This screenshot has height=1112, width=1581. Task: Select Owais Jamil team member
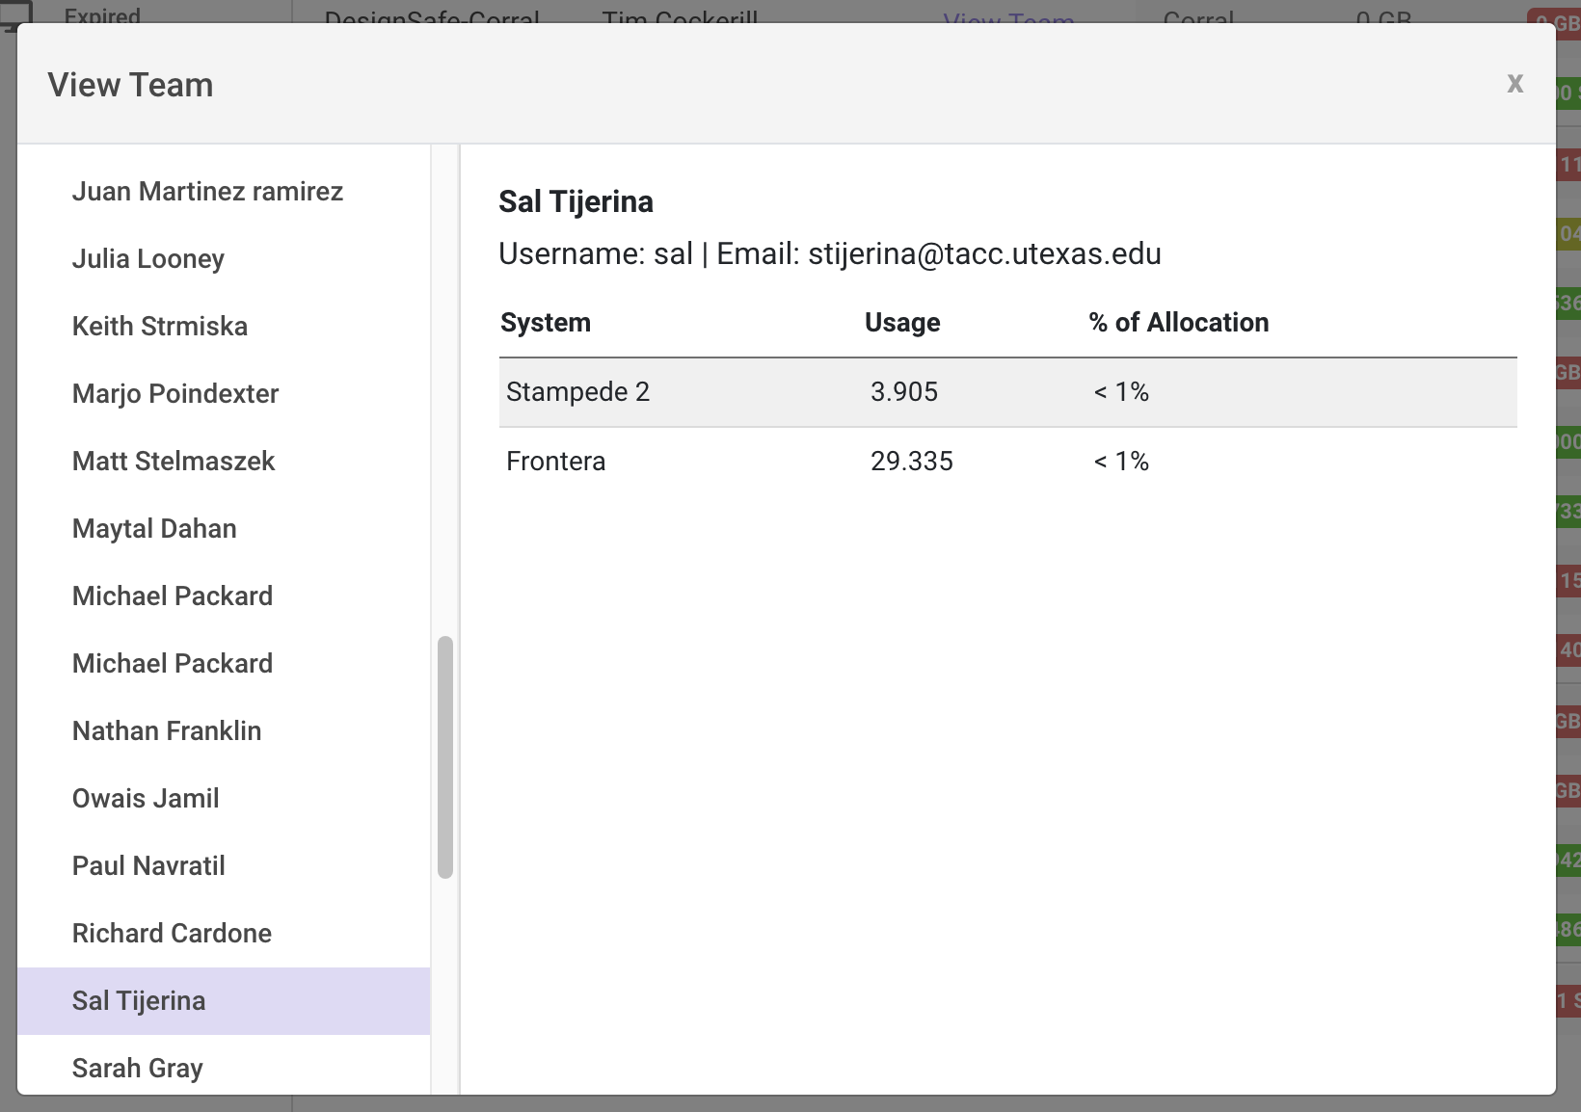(146, 799)
